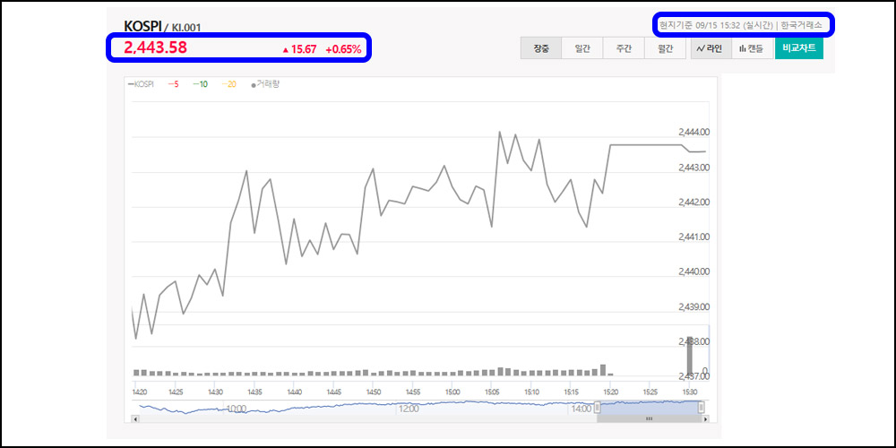The width and height of the screenshot is (896, 448).
Task: Click the 14:00 label in navigator
Action: click(582, 409)
